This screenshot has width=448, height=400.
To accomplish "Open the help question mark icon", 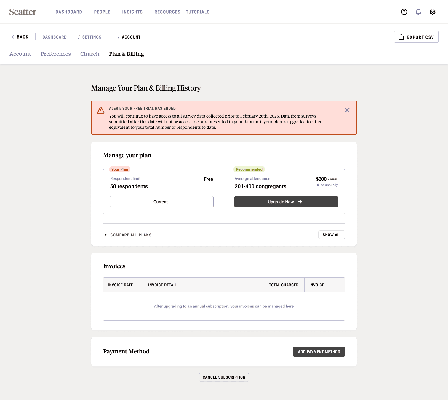I will (x=404, y=12).
